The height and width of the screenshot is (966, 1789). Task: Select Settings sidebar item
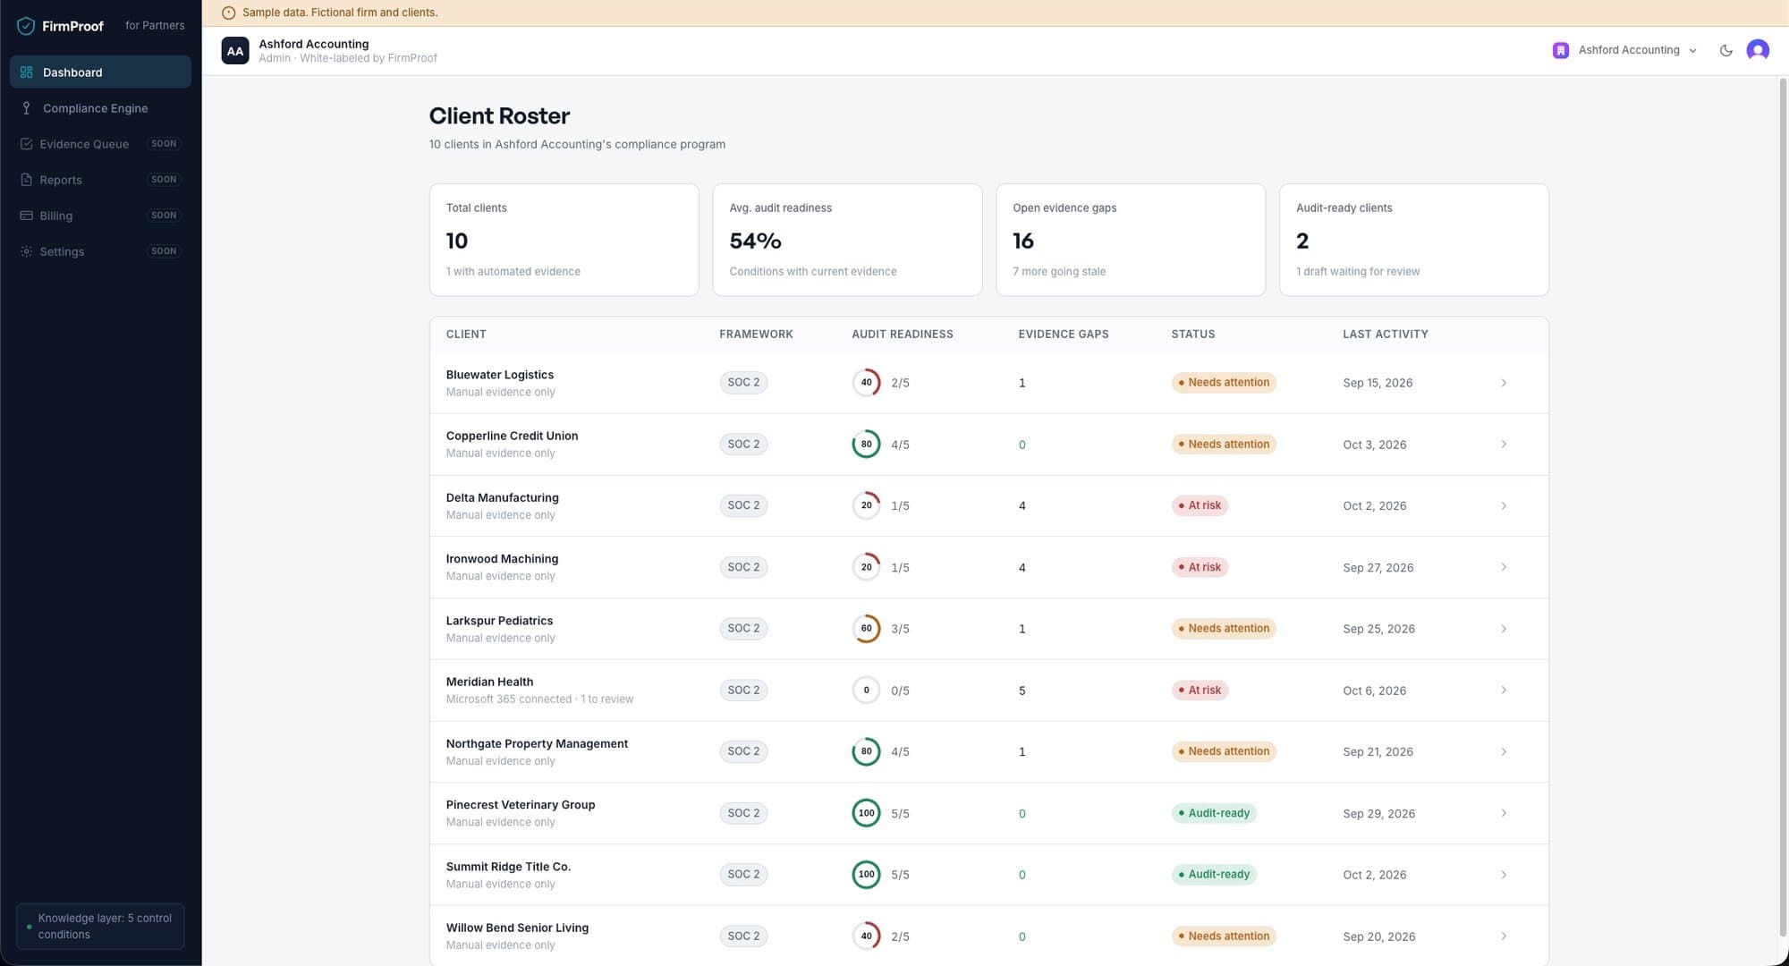point(100,251)
